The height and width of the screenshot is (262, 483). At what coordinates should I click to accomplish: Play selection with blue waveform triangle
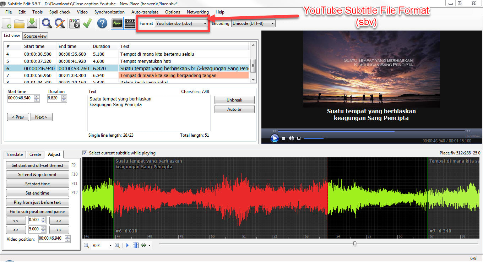click(127, 245)
